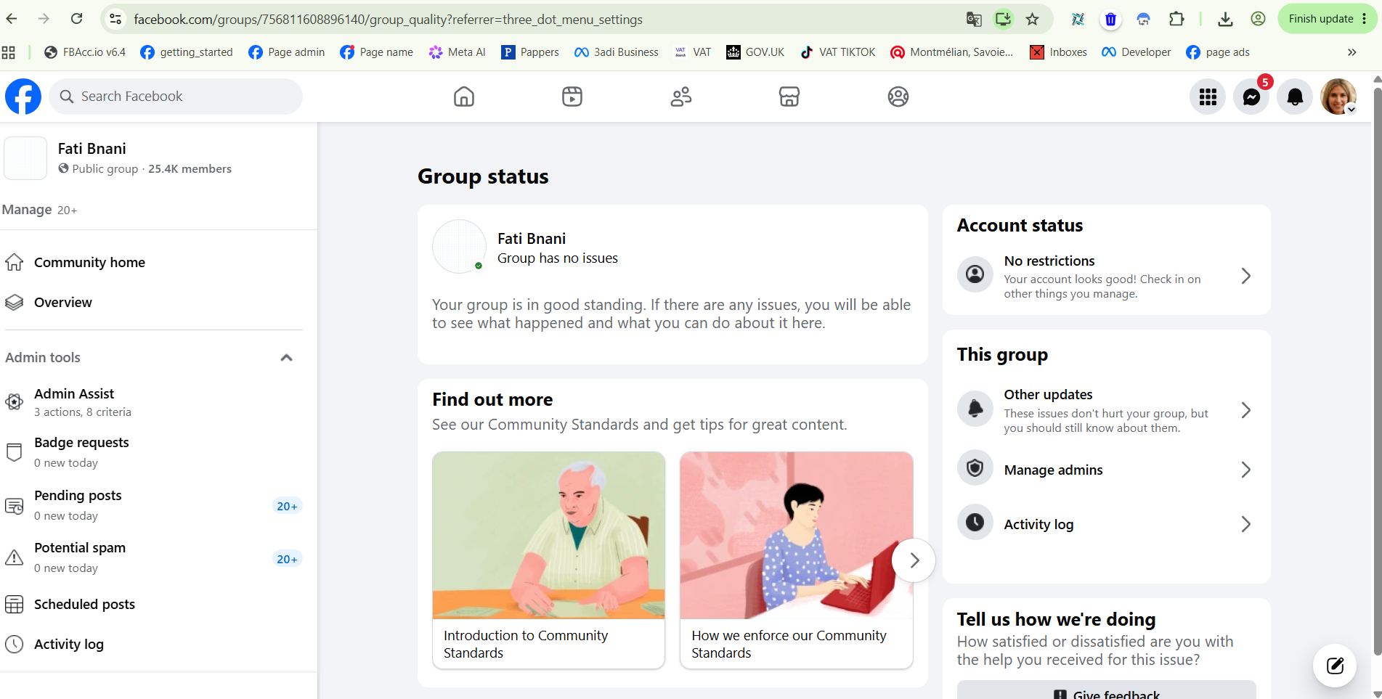The height and width of the screenshot is (699, 1382).
Task: Open the Notifications bell
Action: tap(1295, 97)
